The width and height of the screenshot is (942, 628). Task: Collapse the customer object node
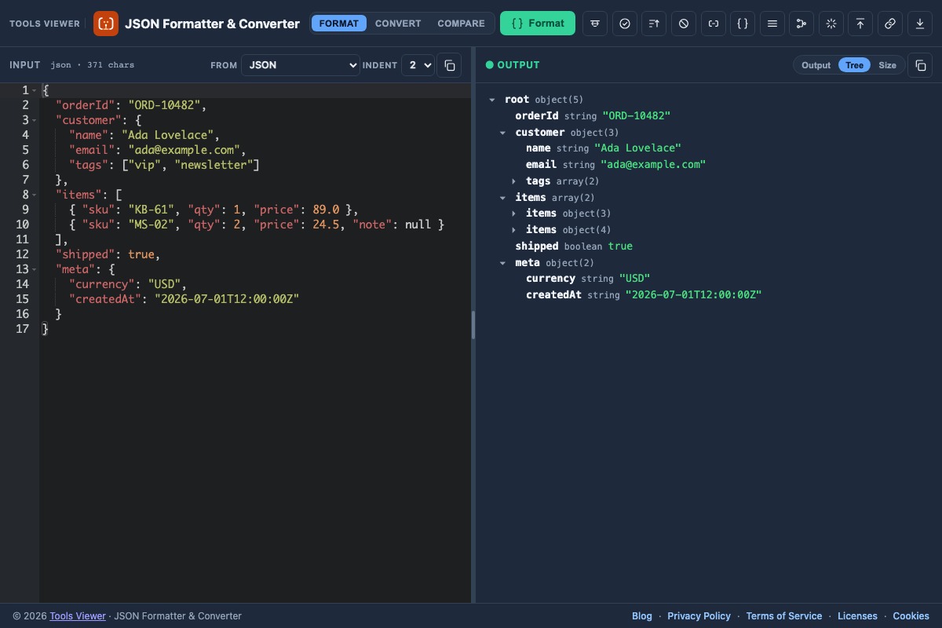503,133
